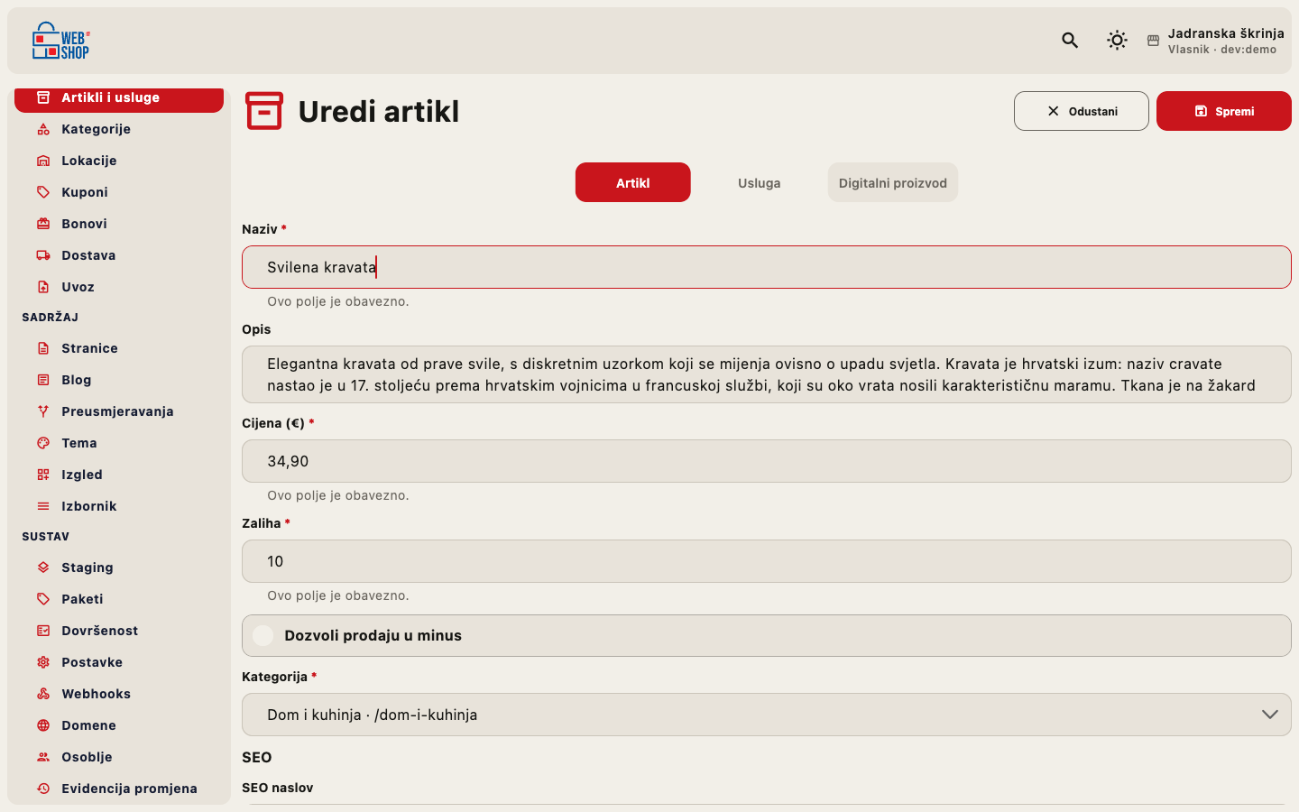Save the article with Spremi
1299x812 pixels.
tap(1224, 111)
